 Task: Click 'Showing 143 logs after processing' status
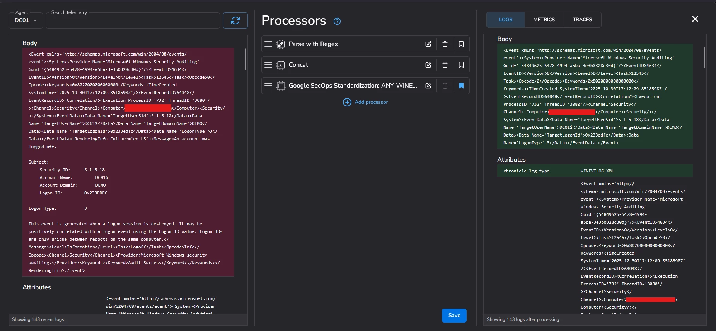tap(523, 319)
